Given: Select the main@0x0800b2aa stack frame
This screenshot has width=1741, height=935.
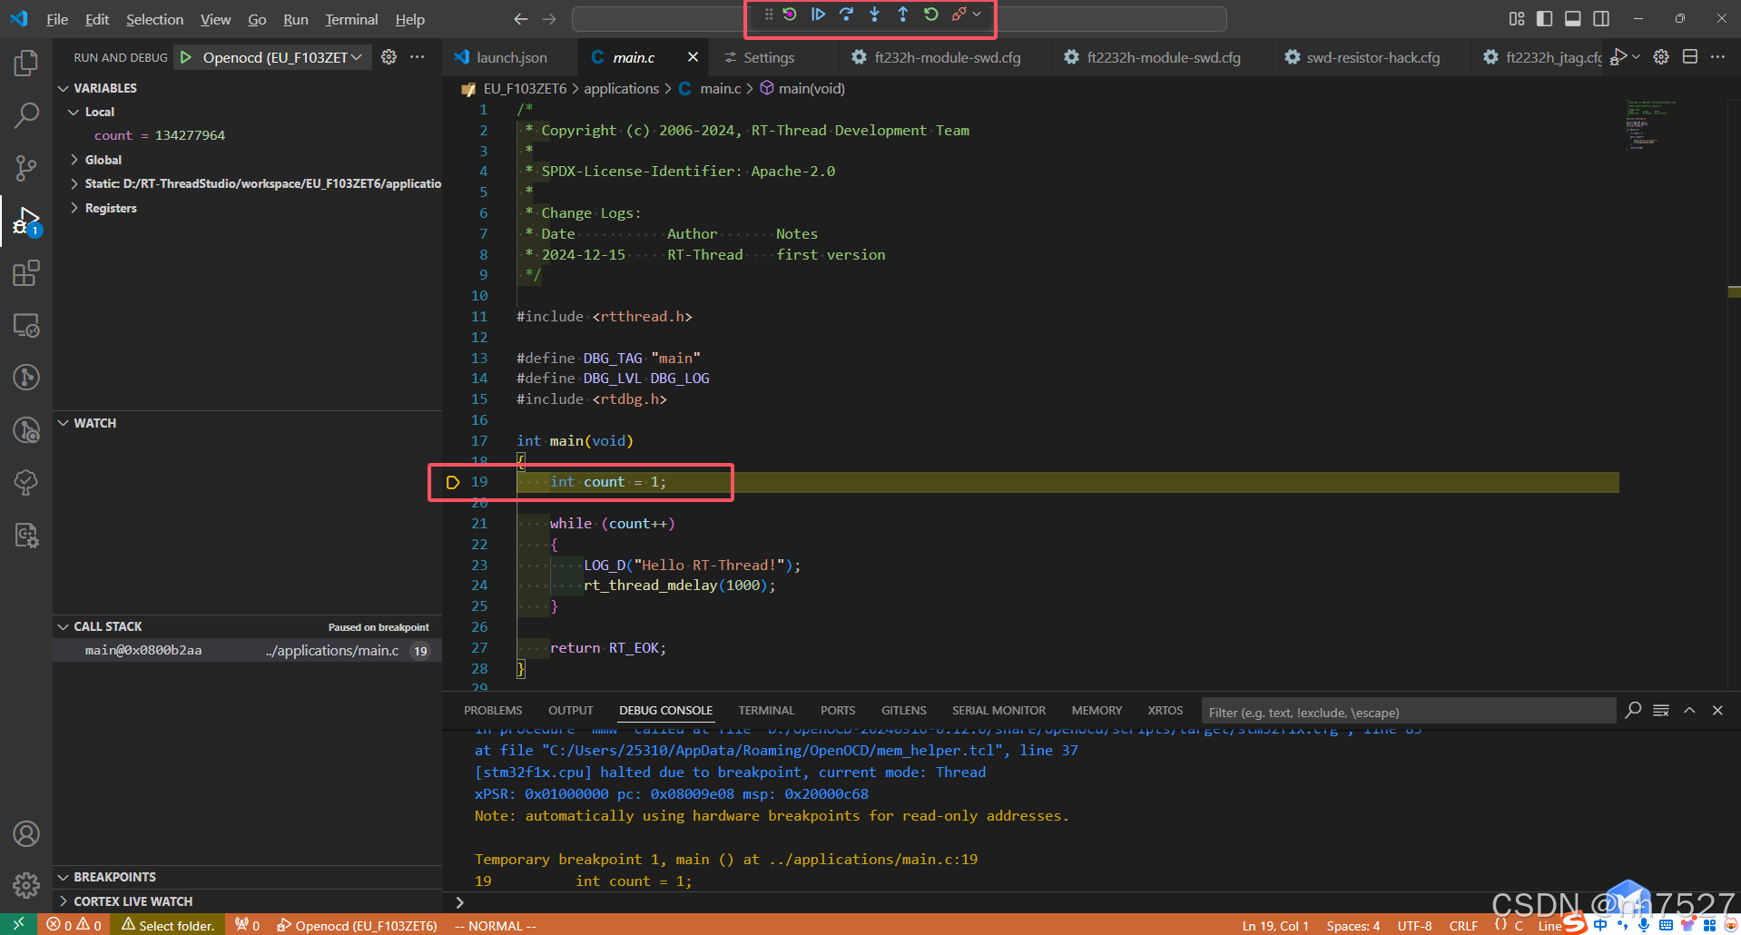Looking at the screenshot, I should pos(247,650).
